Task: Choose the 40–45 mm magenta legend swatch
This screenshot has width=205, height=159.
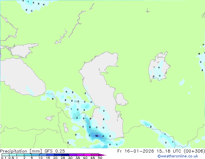Action: pyautogui.click(x=88, y=155)
